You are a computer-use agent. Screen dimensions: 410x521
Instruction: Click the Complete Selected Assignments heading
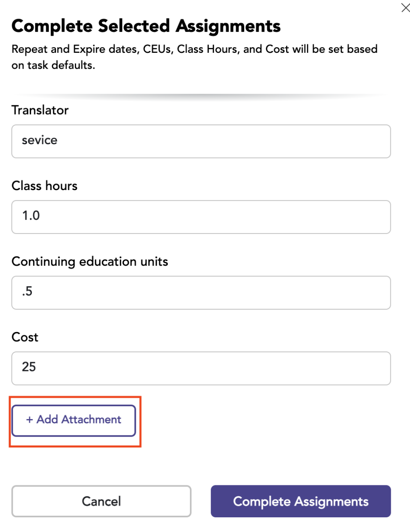click(146, 26)
